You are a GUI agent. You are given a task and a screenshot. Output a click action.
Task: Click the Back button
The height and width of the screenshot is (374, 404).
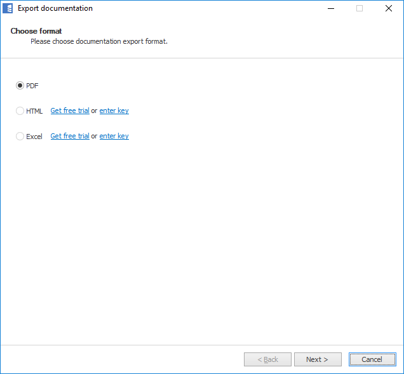tap(267, 359)
